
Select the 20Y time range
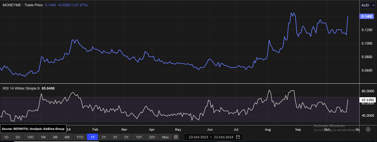(x=152, y=137)
